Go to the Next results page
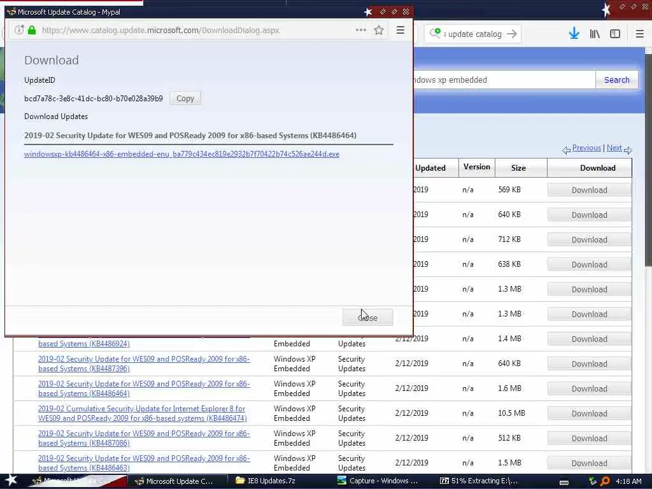652x489 pixels. (614, 148)
